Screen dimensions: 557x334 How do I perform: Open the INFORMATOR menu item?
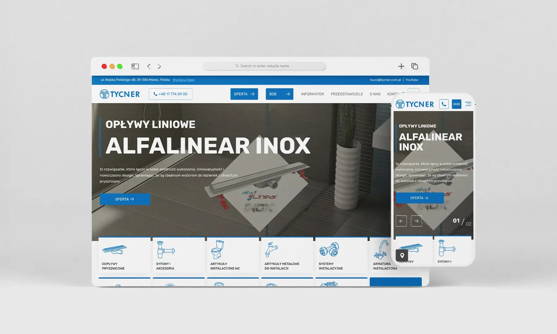pos(313,94)
